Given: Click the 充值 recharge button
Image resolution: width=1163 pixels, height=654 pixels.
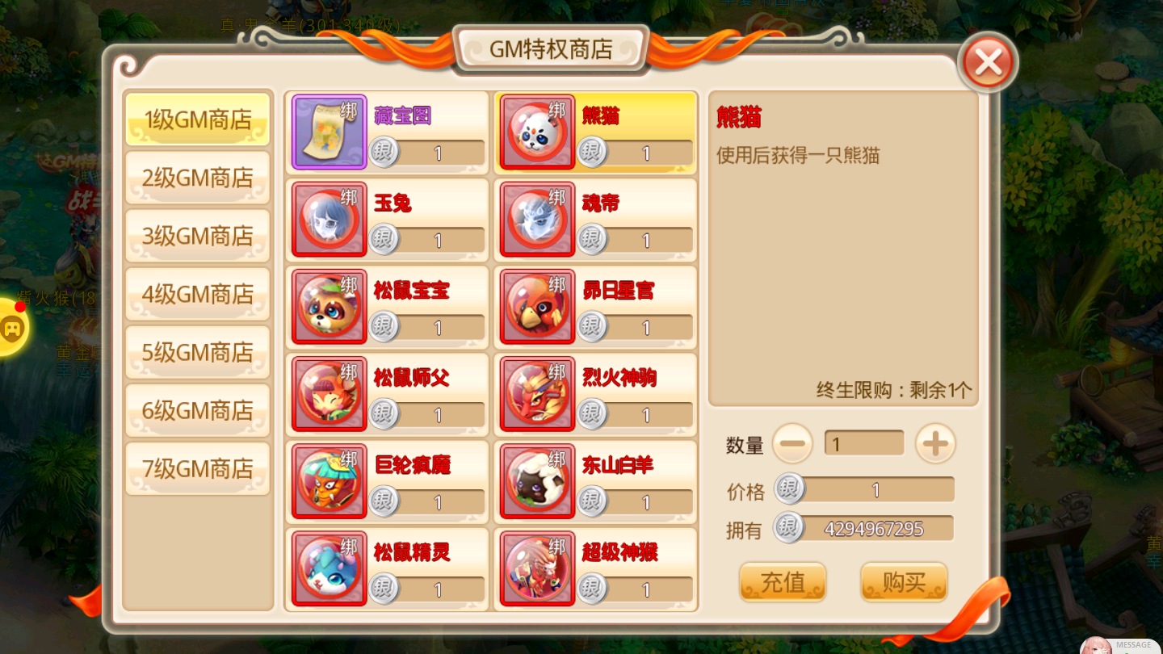Looking at the screenshot, I should [x=783, y=582].
